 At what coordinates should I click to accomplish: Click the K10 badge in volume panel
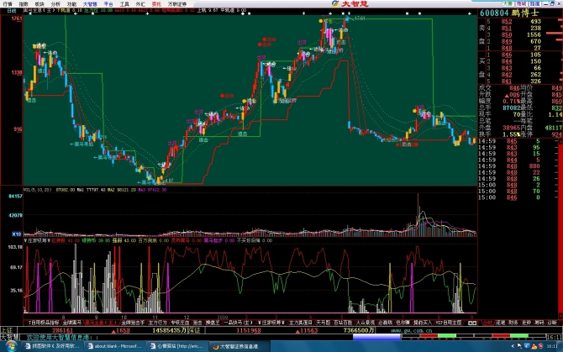pos(14,233)
